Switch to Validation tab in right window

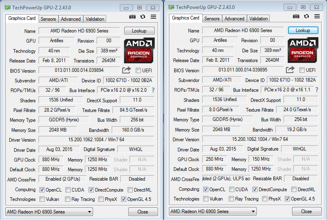[259, 19]
